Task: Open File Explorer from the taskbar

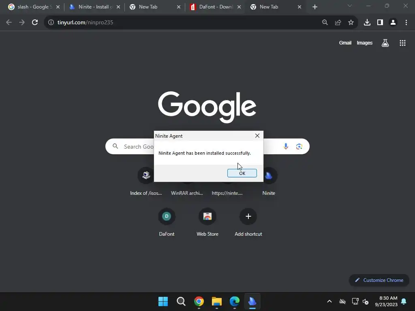Action: click(x=217, y=301)
